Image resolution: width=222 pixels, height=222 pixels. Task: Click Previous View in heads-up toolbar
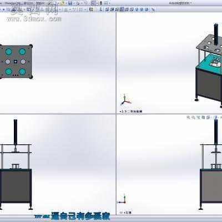point(198,117)
